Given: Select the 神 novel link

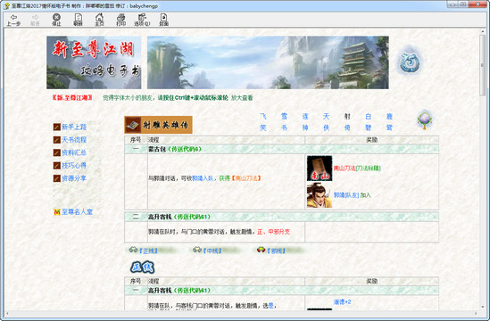Looking at the screenshot, I should point(305,128).
